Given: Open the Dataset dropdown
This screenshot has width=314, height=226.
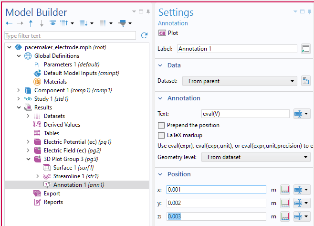Looking at the screenshot, I should click(x=240, y=81).
